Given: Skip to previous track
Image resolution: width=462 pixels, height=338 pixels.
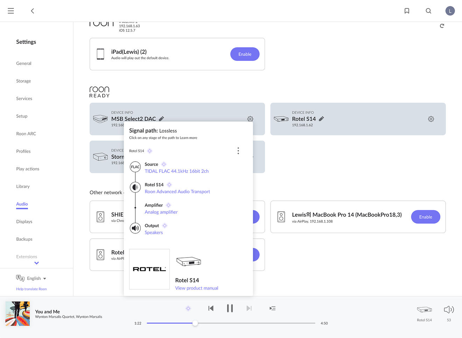Looking at the screenshot, I should click(211, 308).
